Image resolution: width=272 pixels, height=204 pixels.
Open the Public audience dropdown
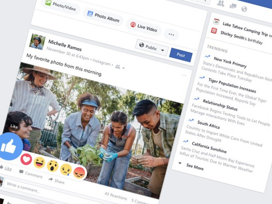(x=152, y=47)
